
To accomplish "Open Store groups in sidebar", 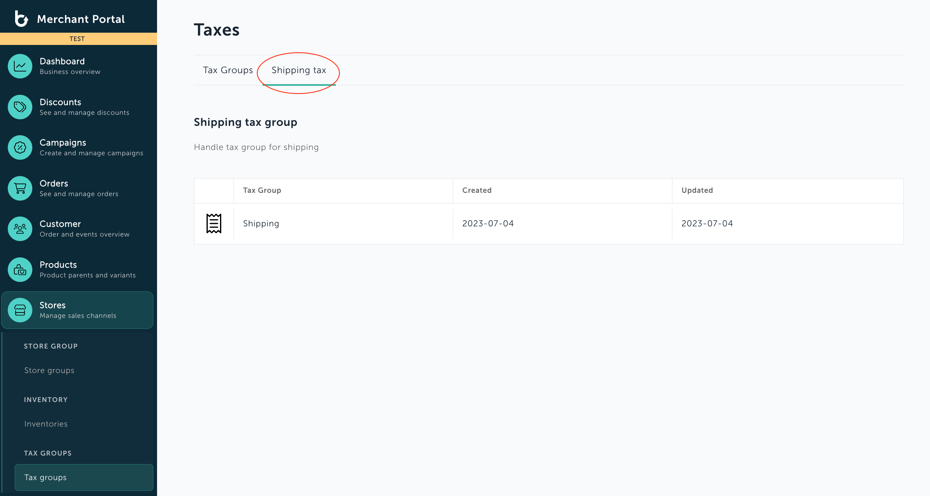I will [x=49, y=370].
